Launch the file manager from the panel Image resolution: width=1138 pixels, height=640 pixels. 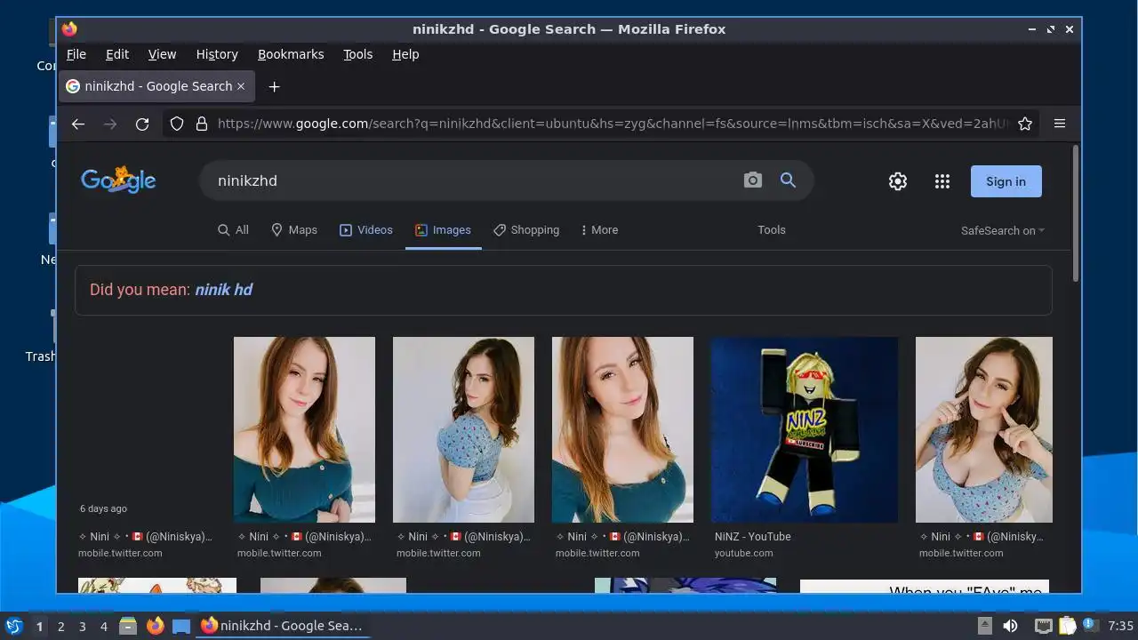tap(128, 626)
